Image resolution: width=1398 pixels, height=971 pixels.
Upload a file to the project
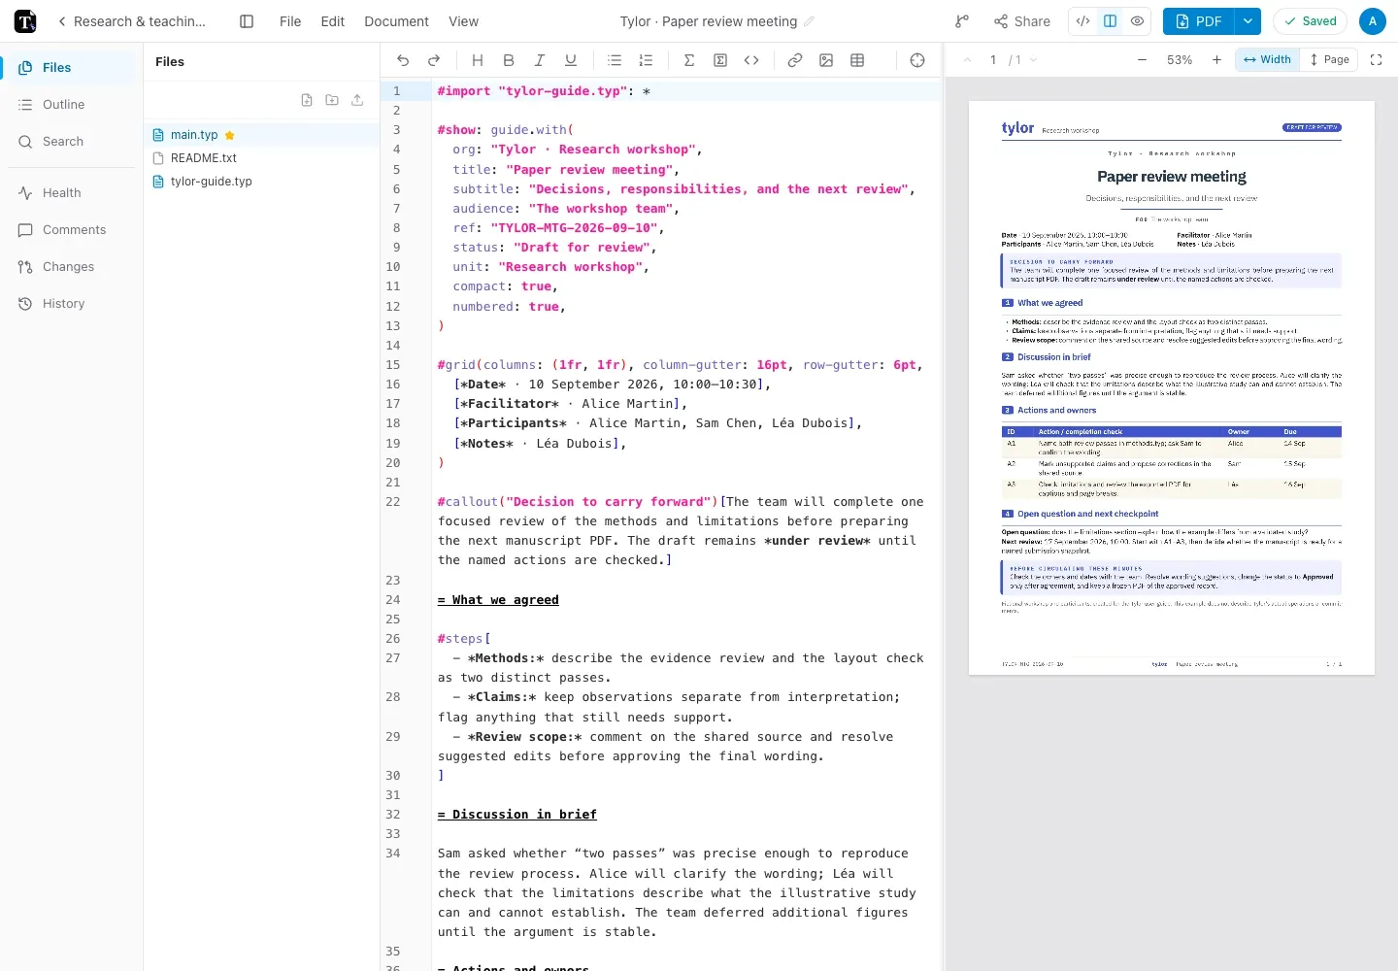(357, 100)
